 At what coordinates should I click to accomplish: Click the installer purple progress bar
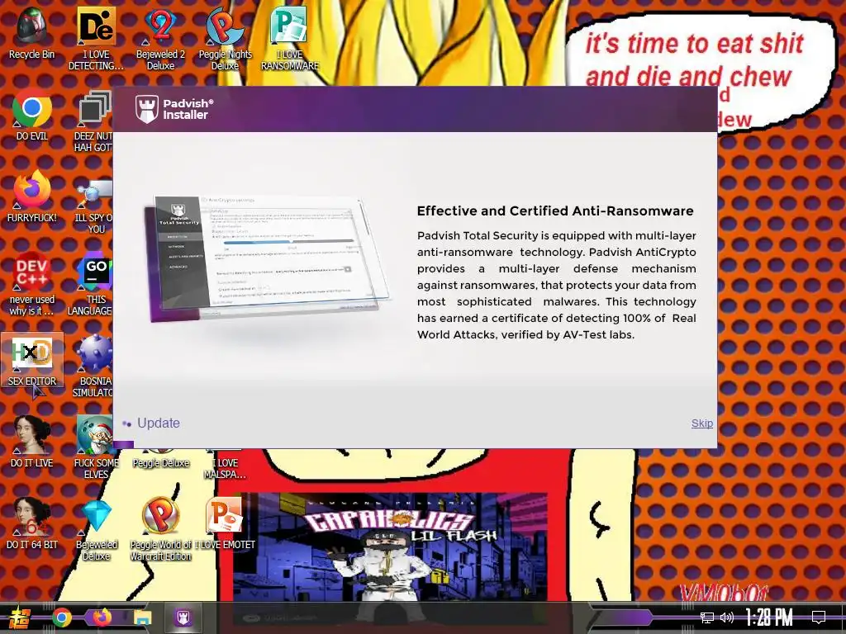(124, 445)
